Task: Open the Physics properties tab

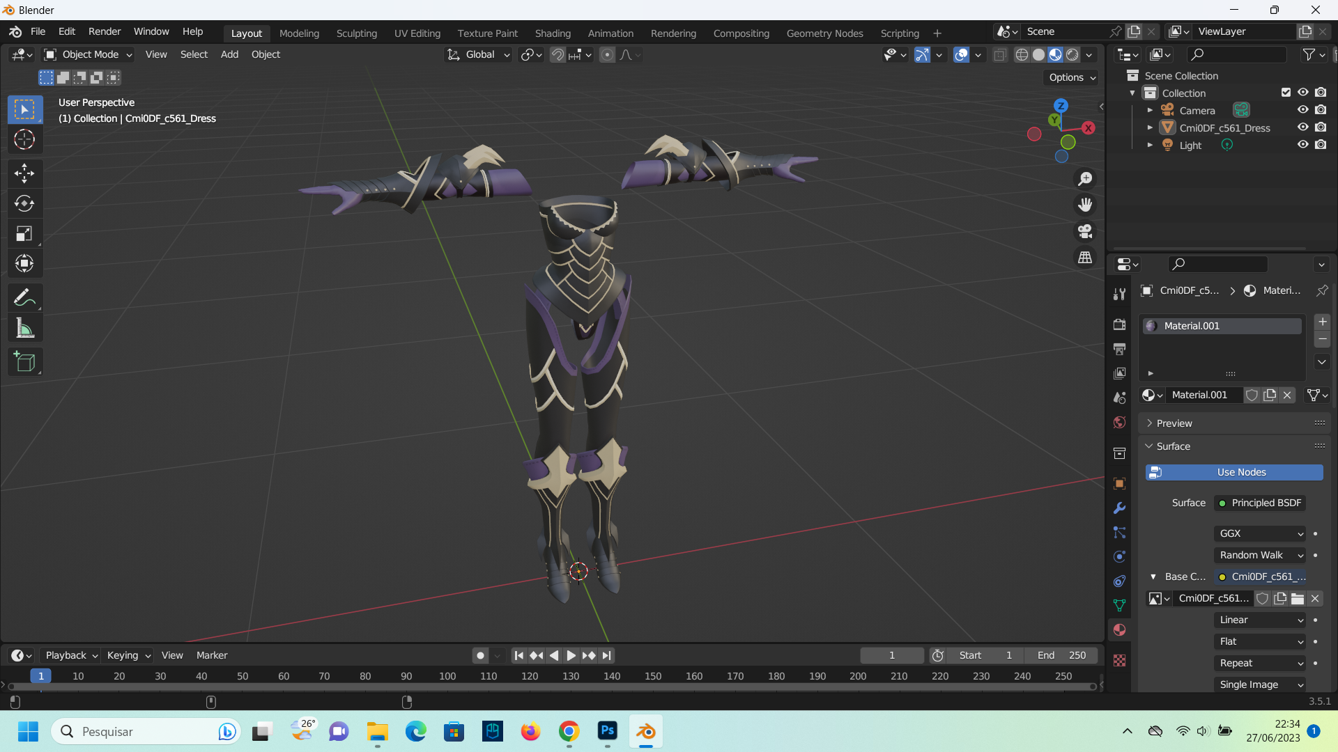Action: (x=1120, y=557)
